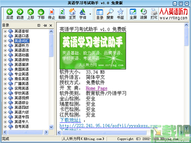
Task: Click the tree panel scroll-down arrow
Action: coord(51,127)
